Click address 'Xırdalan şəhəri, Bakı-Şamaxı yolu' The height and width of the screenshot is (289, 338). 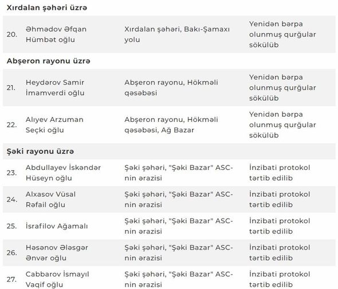click(x=177, y=34)
